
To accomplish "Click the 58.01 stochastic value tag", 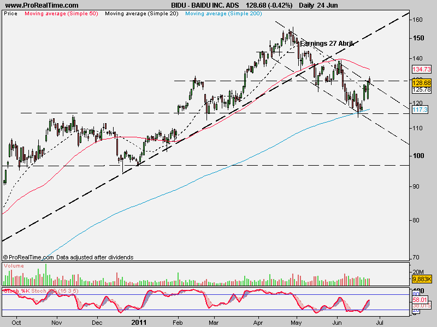I will [x=420, y=300].
